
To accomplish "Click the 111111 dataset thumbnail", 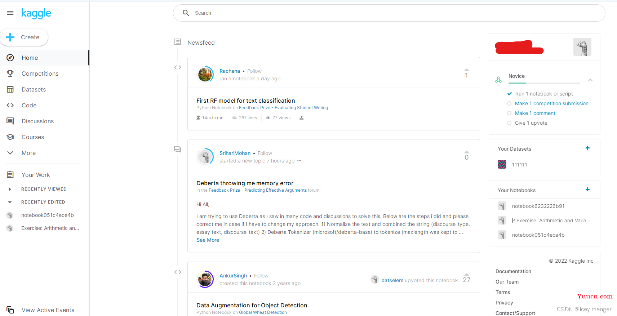I will coord(502,164).
